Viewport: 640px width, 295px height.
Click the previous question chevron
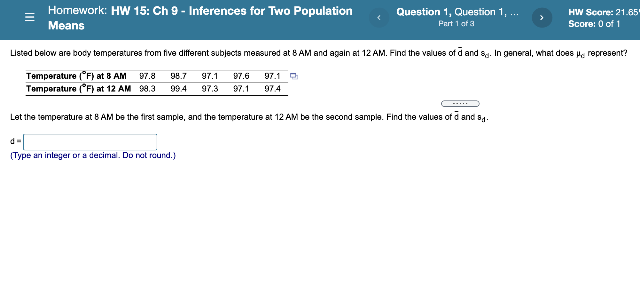point(379,18)
